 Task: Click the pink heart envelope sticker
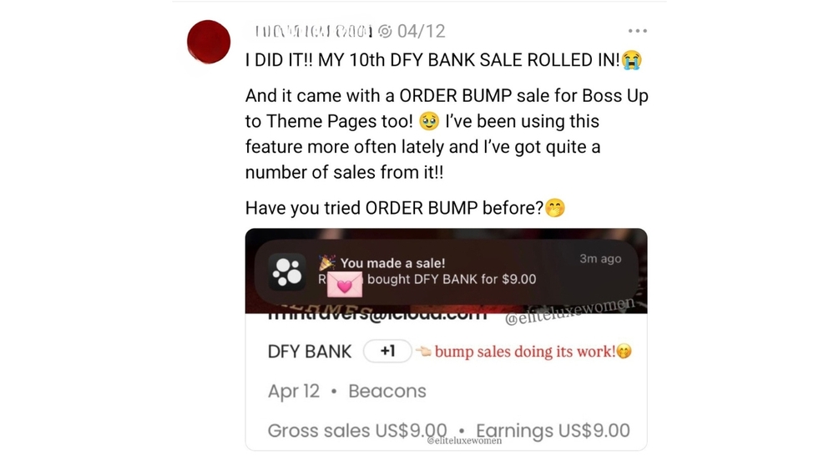(345, 284)
